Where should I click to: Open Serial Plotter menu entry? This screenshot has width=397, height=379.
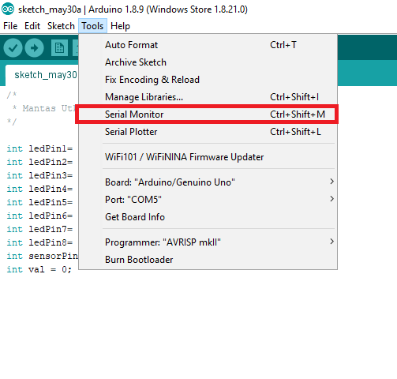coord(208,132)
